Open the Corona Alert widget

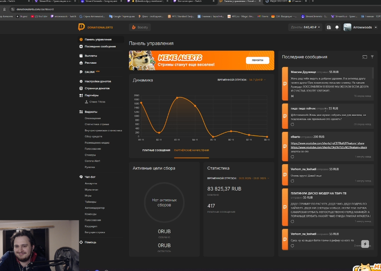tap(92, 161)
